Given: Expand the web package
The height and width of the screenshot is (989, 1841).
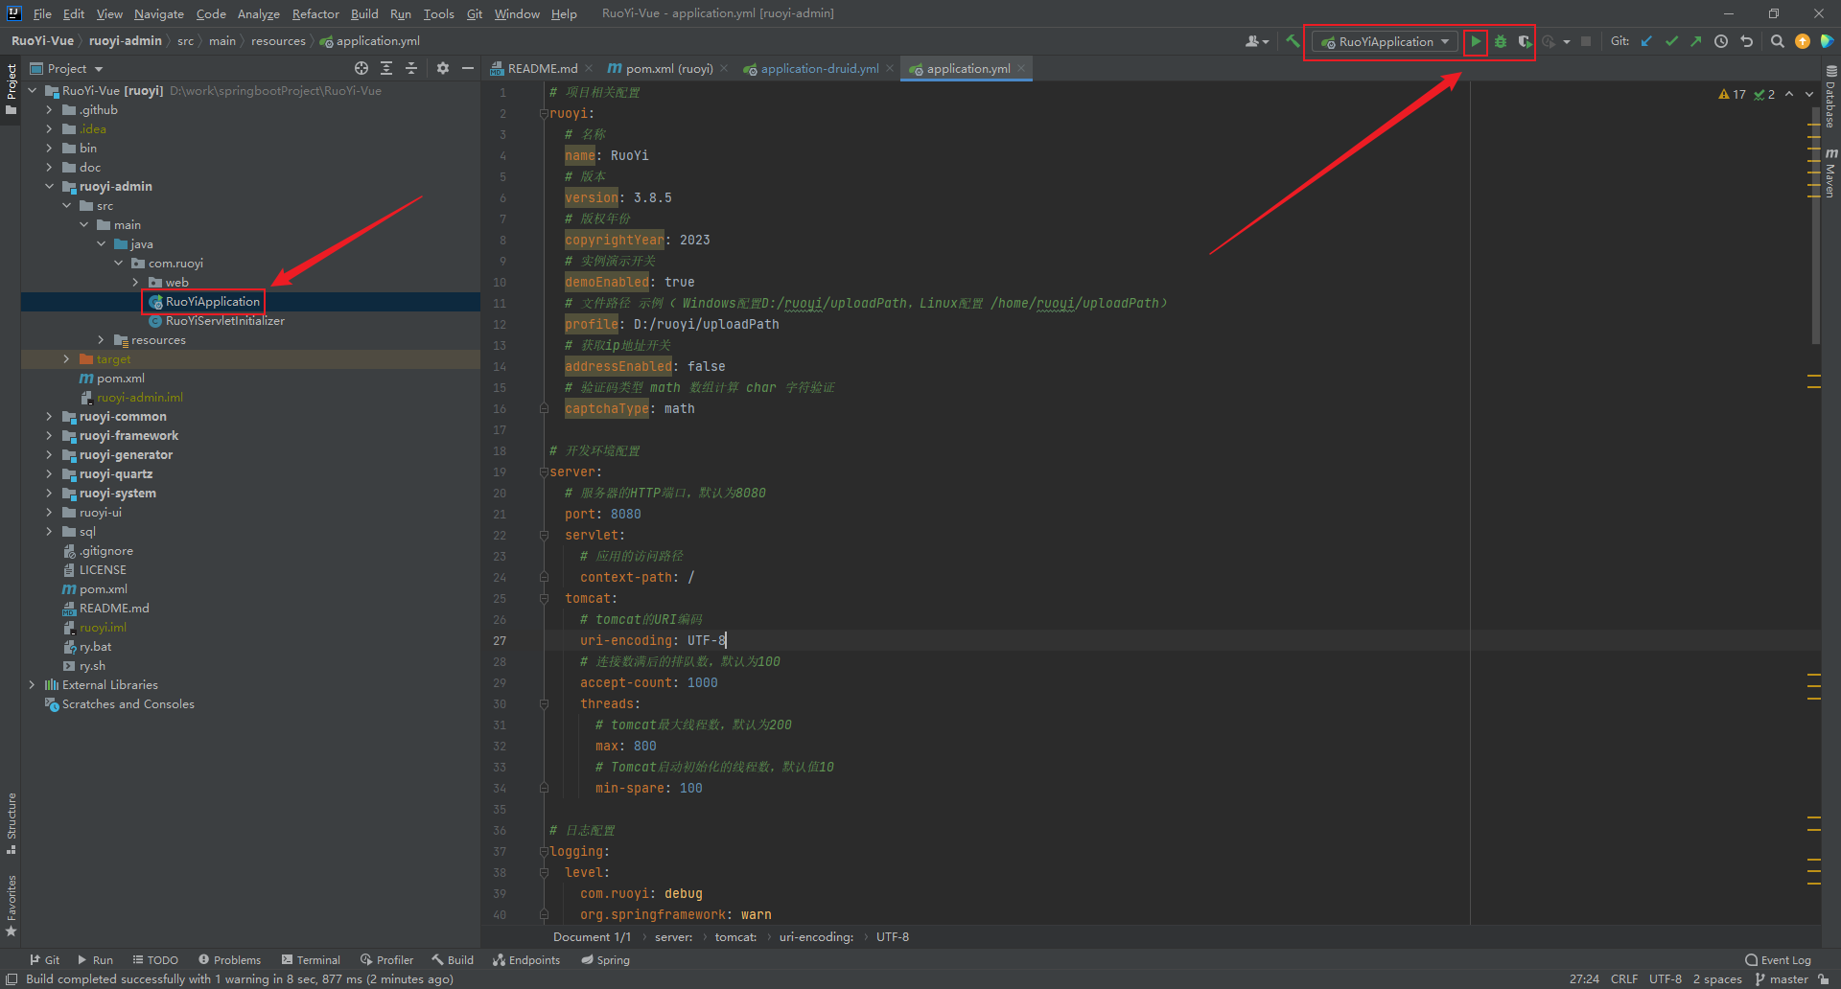Looking at the screenshot, I should [135, 282].
